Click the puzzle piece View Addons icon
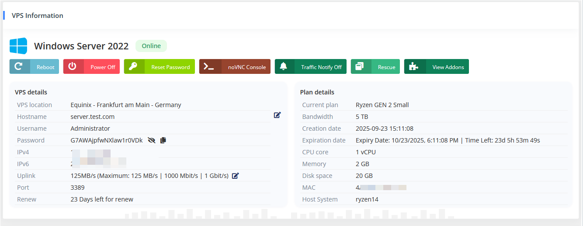The image size is (583, 226). pos(413,67)
